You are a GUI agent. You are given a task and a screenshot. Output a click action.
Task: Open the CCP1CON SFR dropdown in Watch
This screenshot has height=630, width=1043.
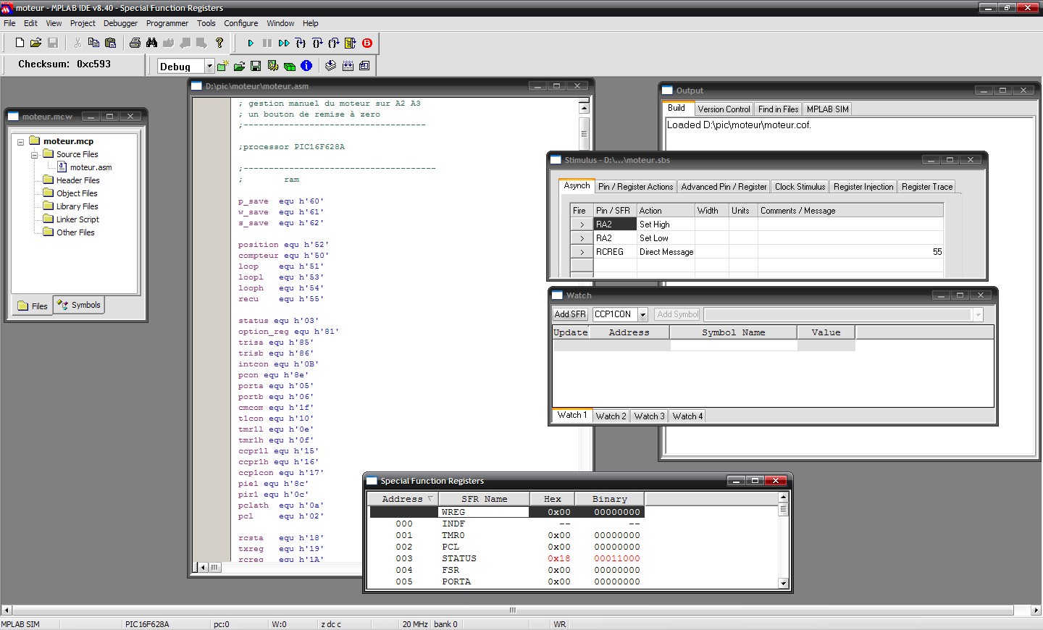[x=642, y=314]
